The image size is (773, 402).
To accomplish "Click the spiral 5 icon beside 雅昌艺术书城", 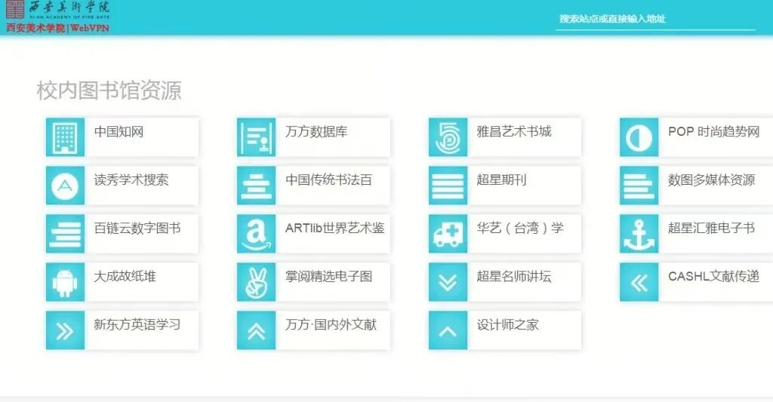I will coord(448,137).
